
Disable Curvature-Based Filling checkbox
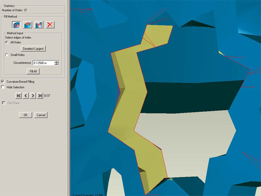[3, 81]
